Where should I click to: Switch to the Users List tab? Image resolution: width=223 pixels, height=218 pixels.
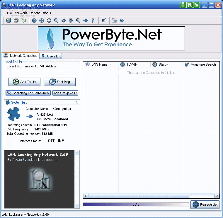[51, 56]
